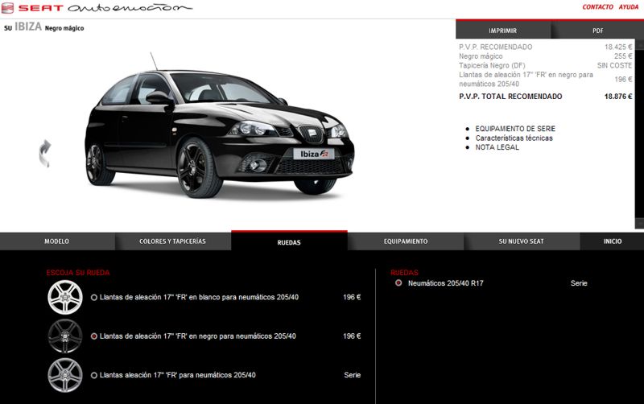Open EQUIPAMIENTO DE SERIE link
644x404 pixels.
(x=515, y=129)
